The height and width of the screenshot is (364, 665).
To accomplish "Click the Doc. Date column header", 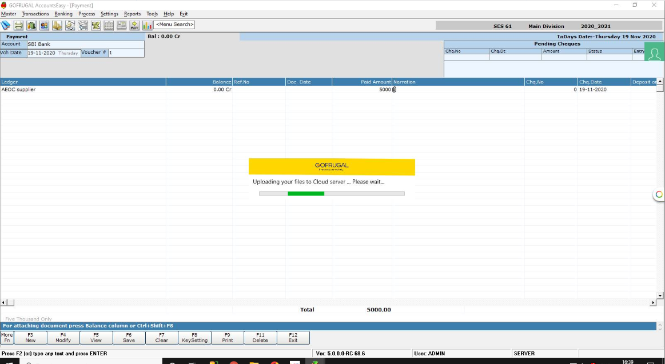I will [x=309, y=82].
